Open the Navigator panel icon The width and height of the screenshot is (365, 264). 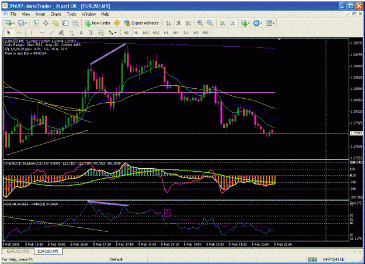coord(55,23)
